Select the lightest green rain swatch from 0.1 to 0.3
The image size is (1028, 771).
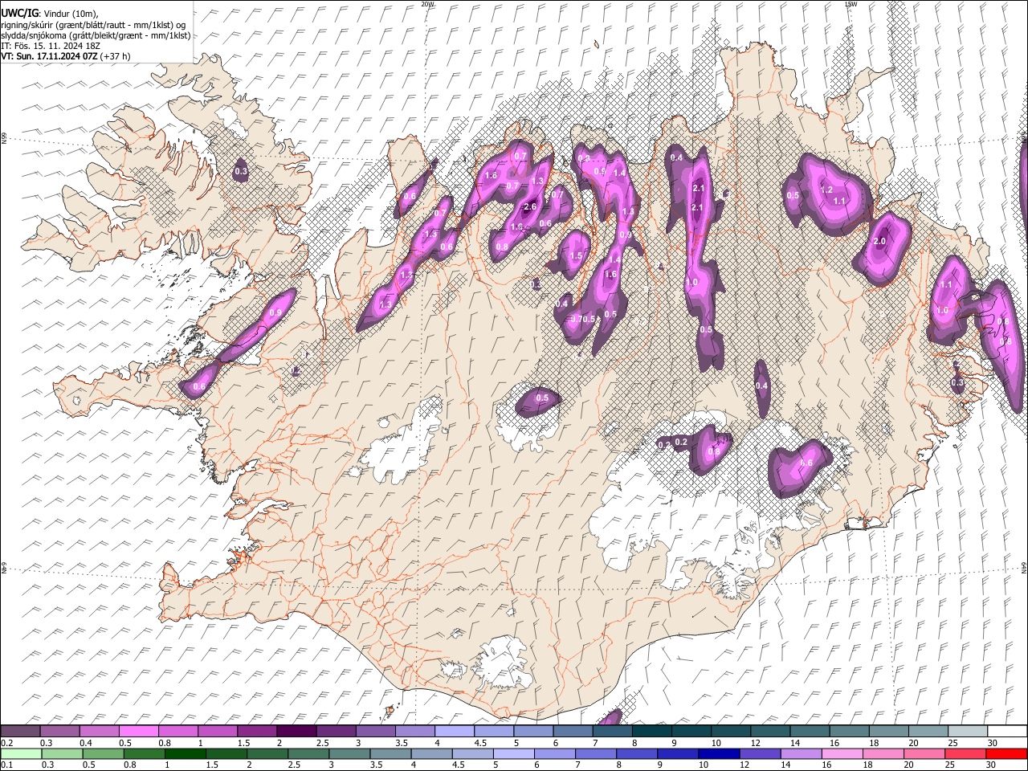20,753
